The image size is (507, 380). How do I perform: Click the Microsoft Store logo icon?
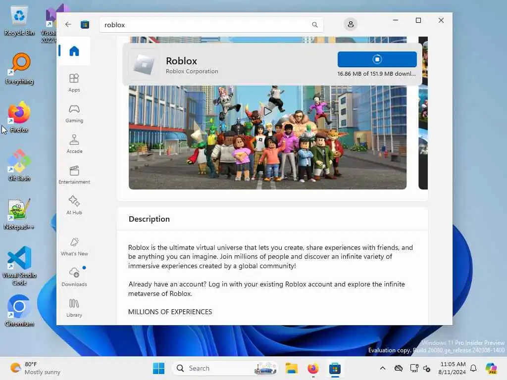85,25
